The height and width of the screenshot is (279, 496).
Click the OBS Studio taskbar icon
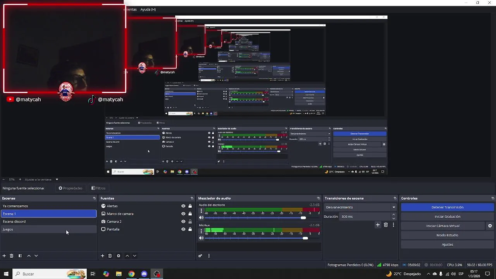157,274
